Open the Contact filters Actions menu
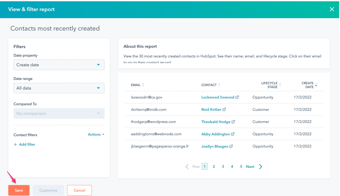 pos(96,135)
